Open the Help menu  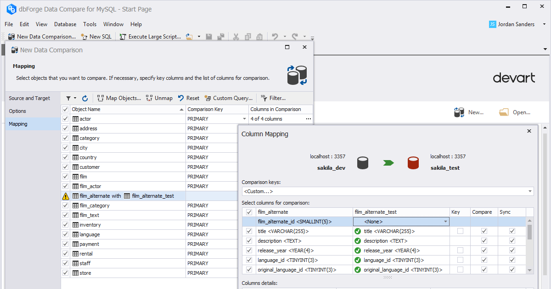[x=136, y=24]
